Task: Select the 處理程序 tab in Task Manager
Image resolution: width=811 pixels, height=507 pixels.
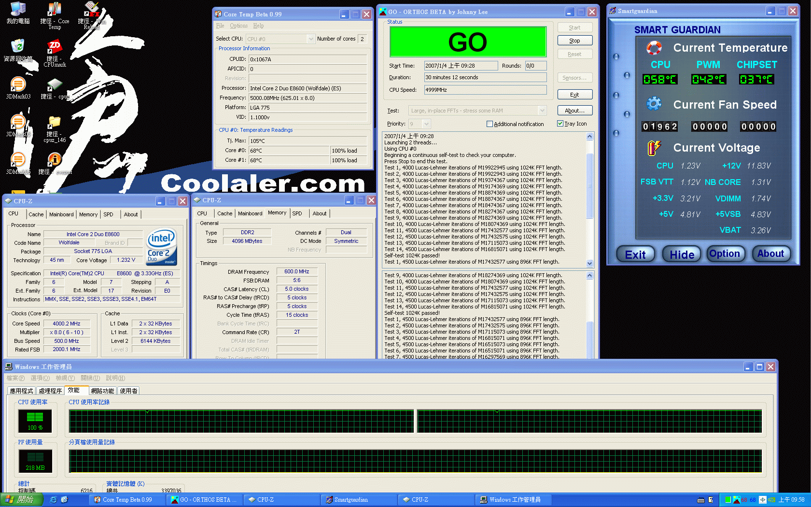Action: point(50,391)
